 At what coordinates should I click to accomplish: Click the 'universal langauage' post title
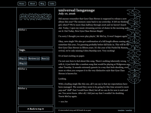point(77,10)
